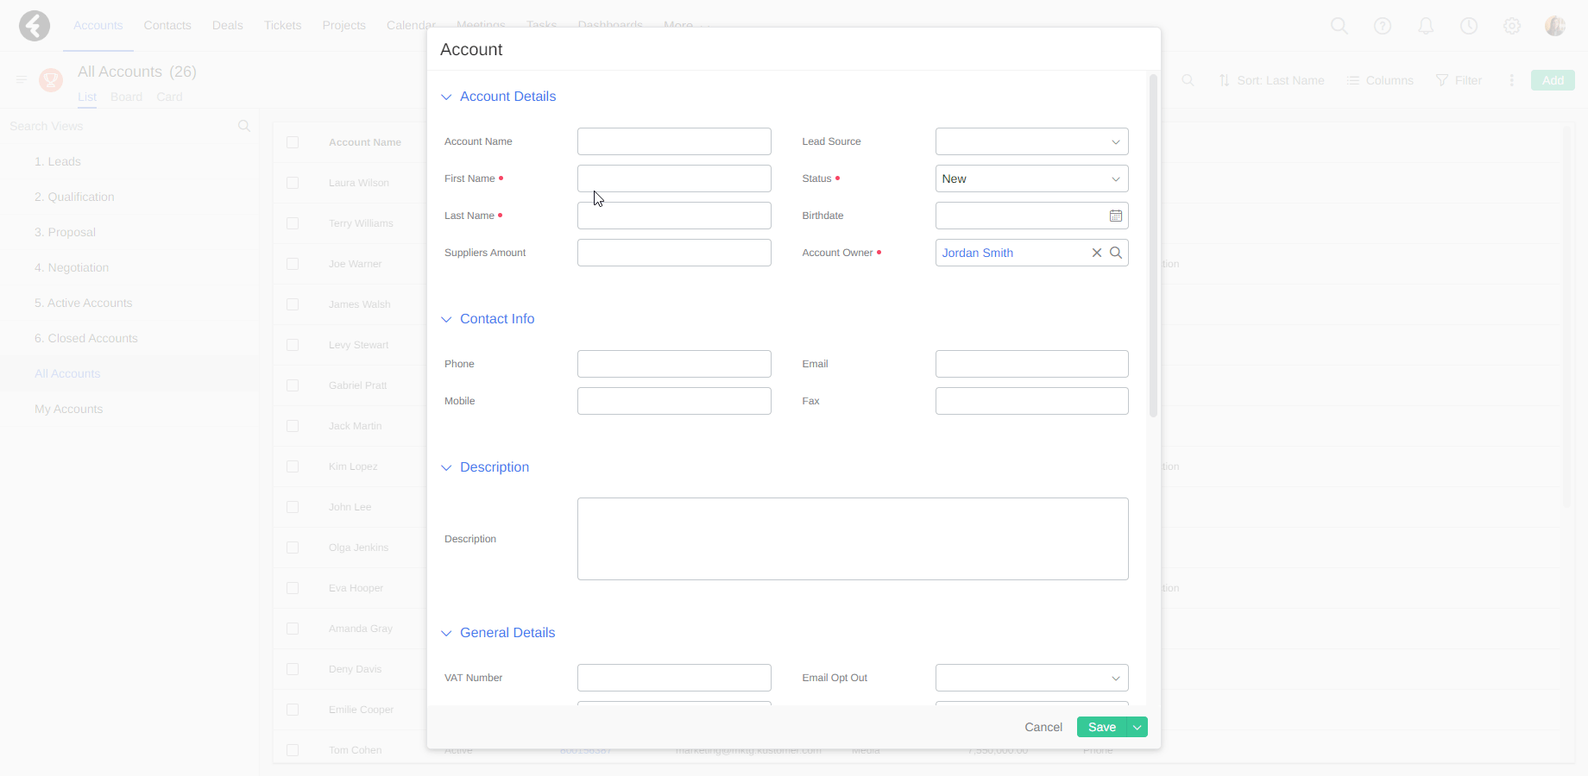Search for an Account Owner via magnifier
The width and height of the screenshot is (1588, 776).
[x=1116, y=253]
